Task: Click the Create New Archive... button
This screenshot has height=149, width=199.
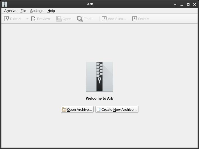Action: (x=117, y=109)
